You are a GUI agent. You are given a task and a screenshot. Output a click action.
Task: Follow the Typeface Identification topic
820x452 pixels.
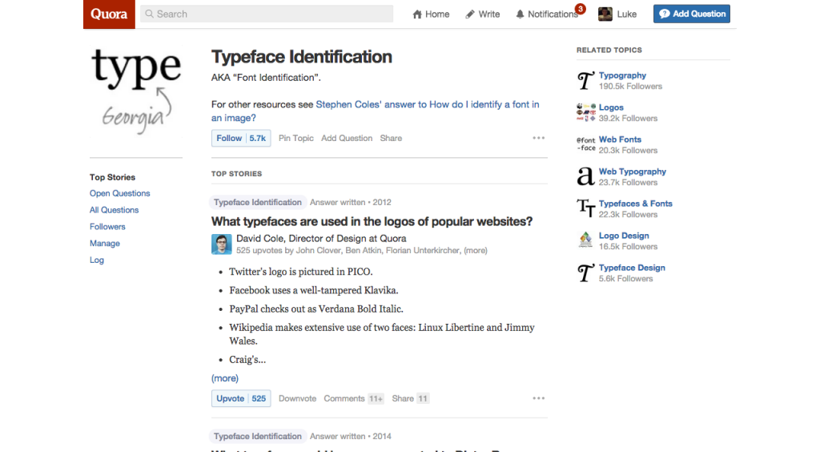tap(241, 138)
